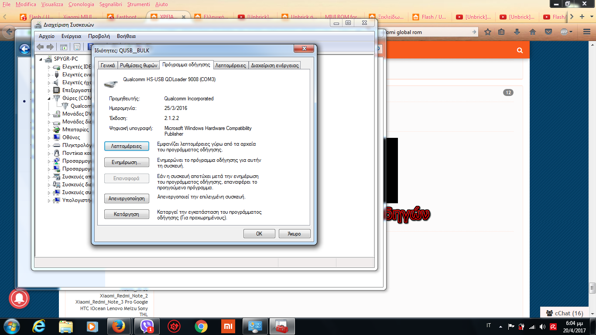This screenshot has width=596, height=335.
Task: Go back in Device Manager toolbar
Action: click(40, 47)
